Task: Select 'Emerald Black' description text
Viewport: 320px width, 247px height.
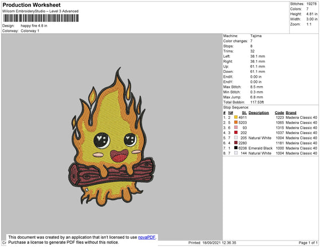Action: (x=261, y=148)
